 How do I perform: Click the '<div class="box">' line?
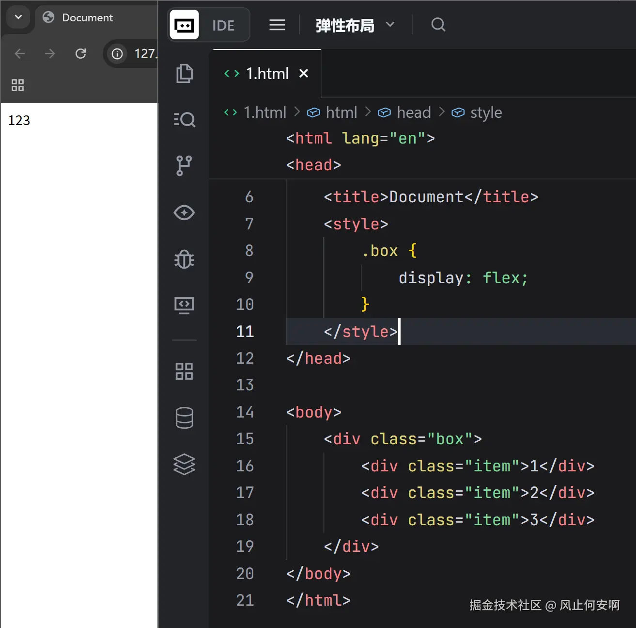click(403, 439)
